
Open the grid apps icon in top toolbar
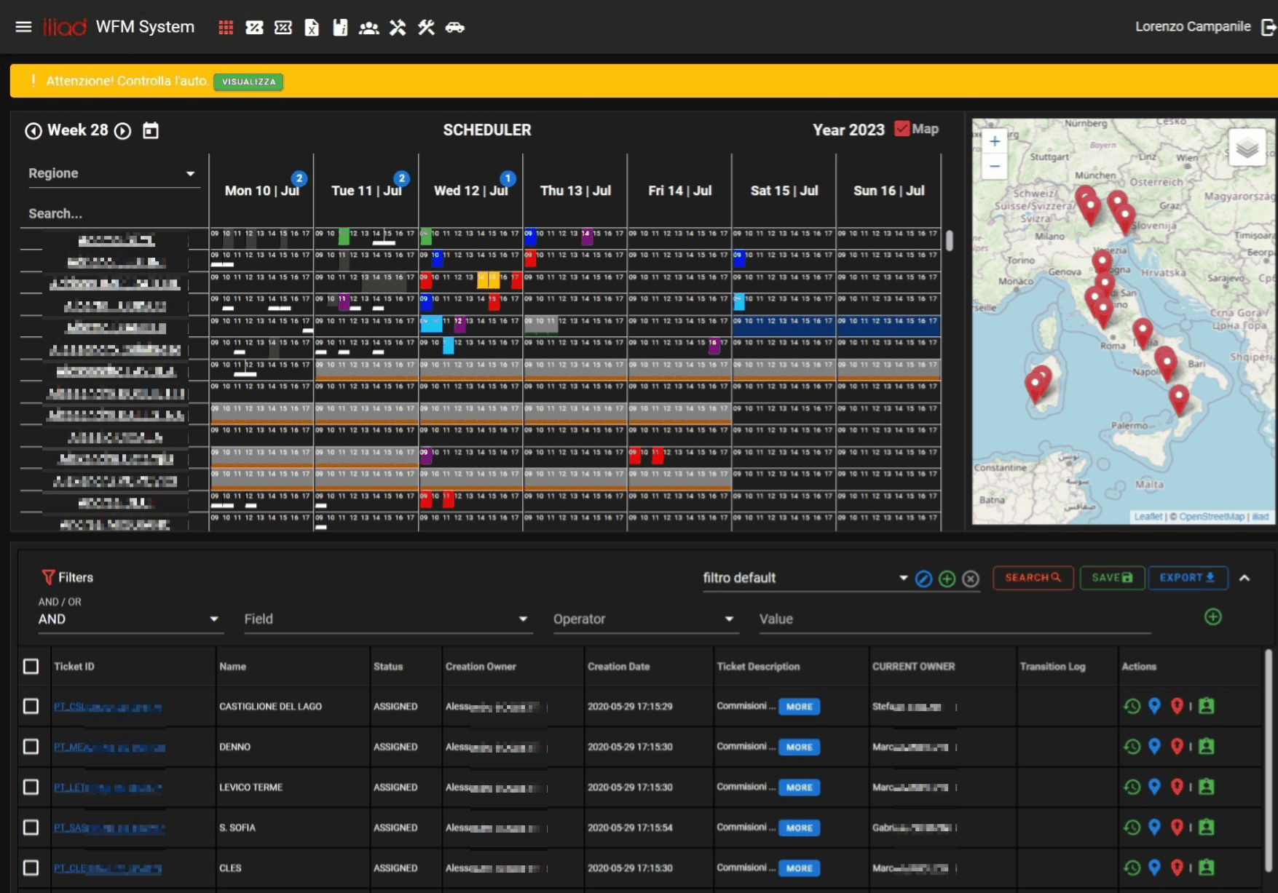[226, 28]
